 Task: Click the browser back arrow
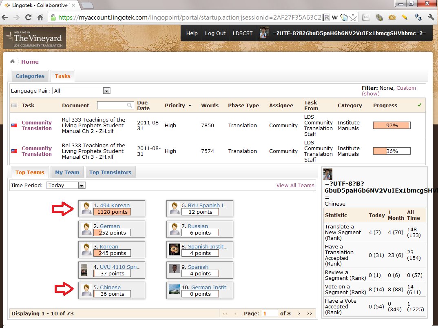[5, 18]
